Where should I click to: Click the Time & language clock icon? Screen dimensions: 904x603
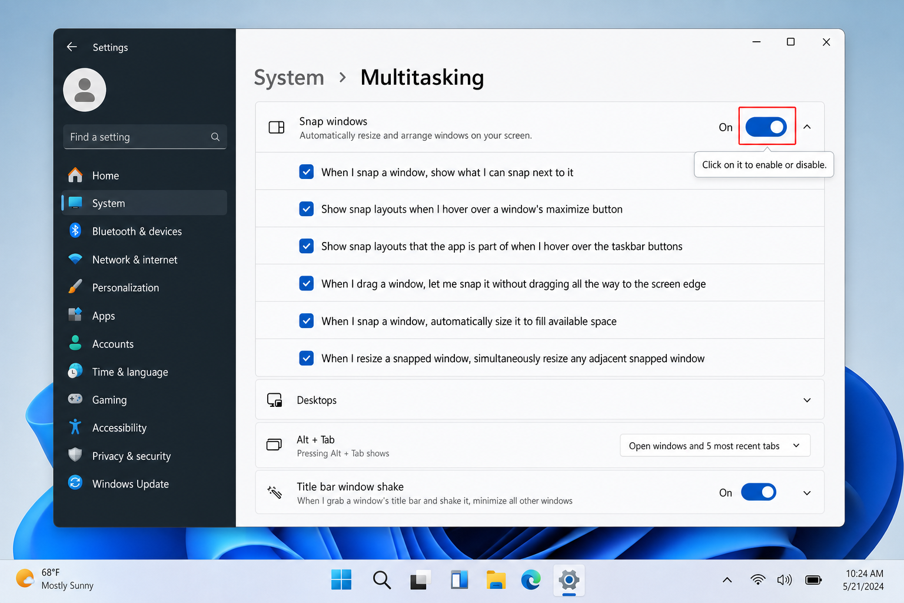pyautogui.click(x=75, y=372)
